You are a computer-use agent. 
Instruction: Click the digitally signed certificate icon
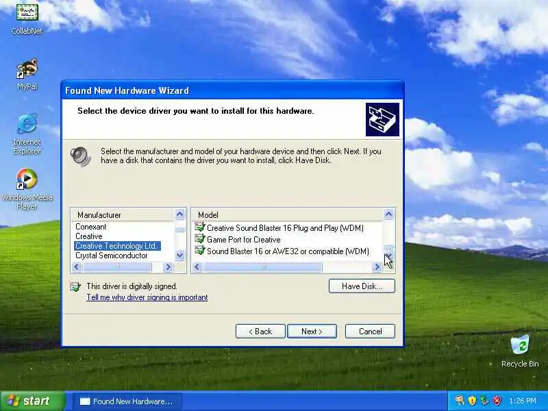[x=75, y=287]
